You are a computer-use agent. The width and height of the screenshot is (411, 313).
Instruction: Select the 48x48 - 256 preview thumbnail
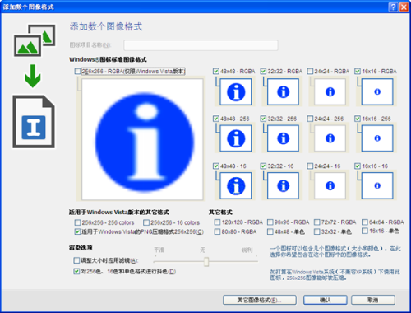(236, 138)
